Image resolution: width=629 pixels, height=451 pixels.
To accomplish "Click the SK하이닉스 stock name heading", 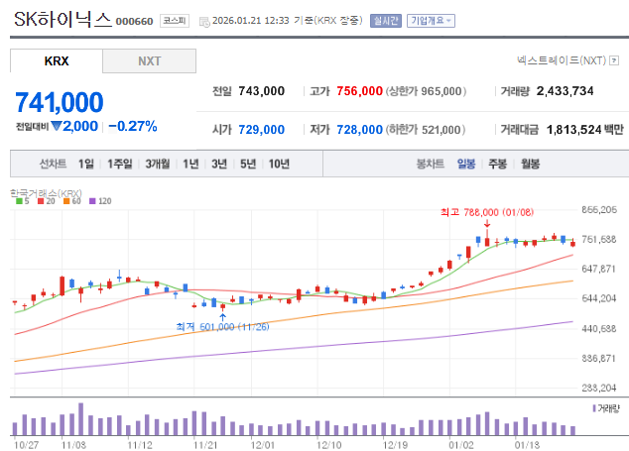I will 63,19.
